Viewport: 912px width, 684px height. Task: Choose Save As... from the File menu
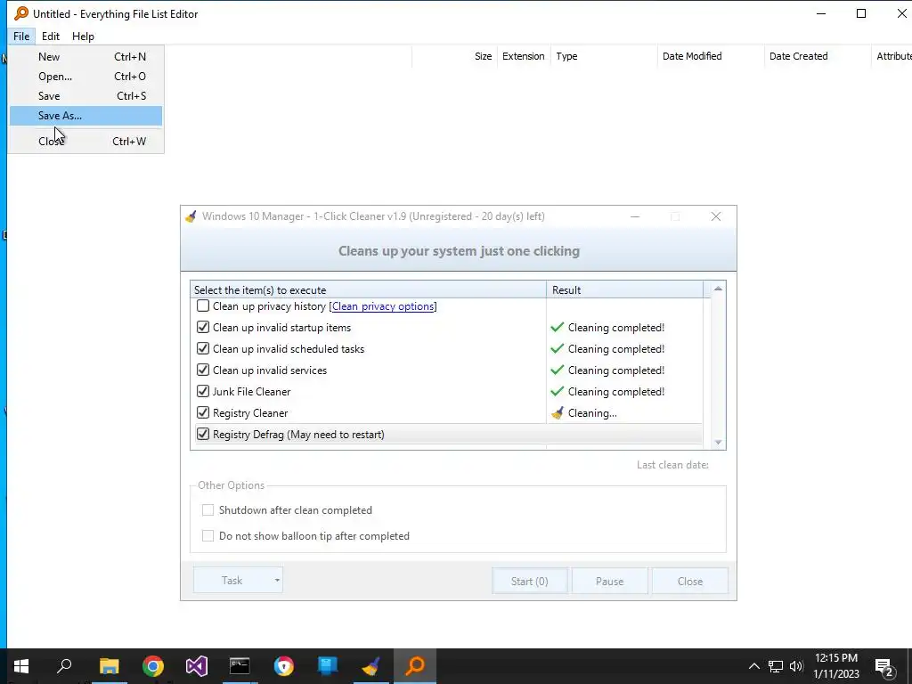pos(86,116)
